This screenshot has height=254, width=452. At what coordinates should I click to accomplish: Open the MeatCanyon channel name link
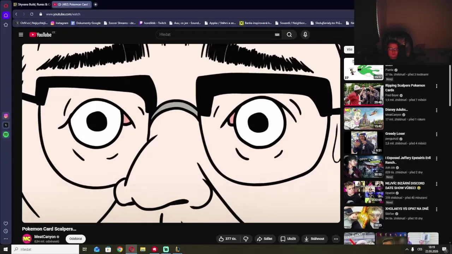[45, 237]
